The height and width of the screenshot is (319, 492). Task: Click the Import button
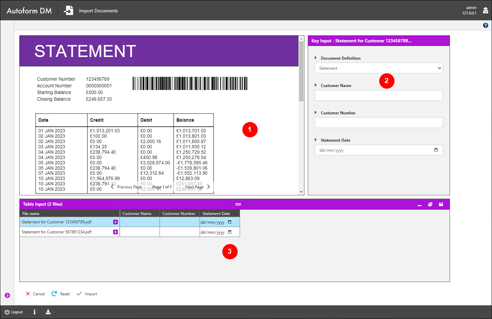[87, 294]
